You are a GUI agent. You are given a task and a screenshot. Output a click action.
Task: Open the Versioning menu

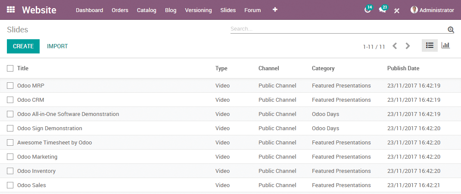pos(199,10)
